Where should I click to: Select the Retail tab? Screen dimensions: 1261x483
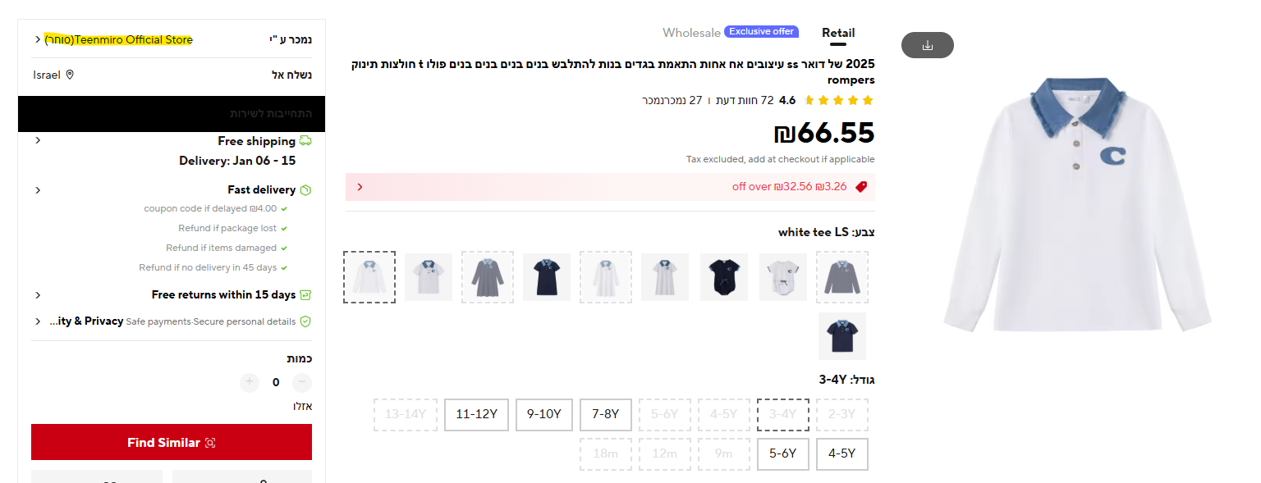coord(838,33)
